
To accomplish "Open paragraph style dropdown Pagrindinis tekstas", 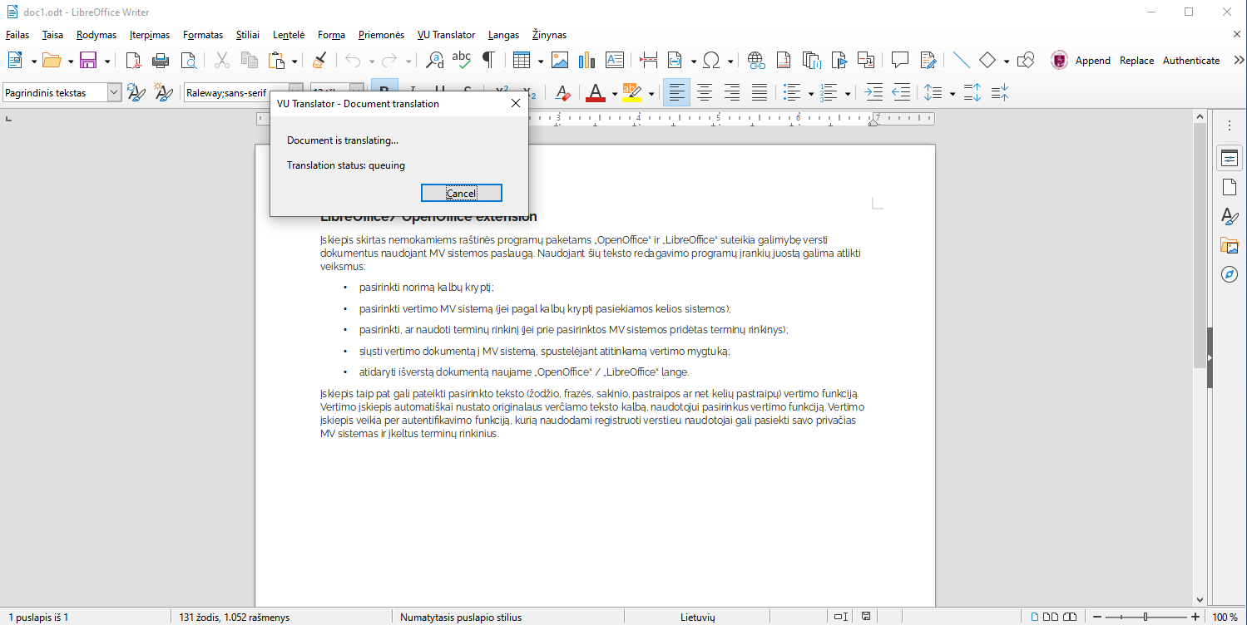I will [x=115, y=93].
